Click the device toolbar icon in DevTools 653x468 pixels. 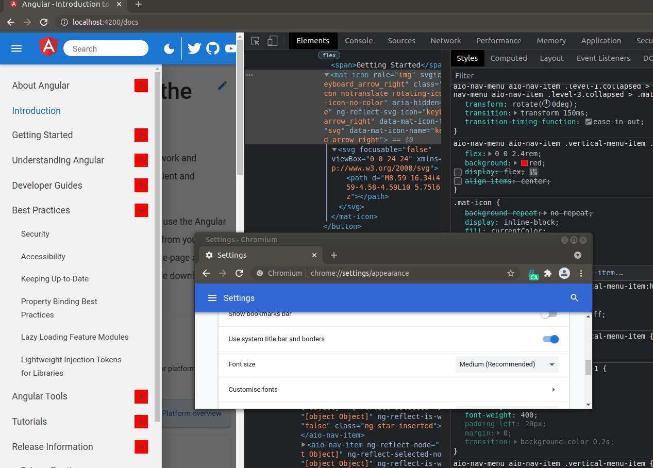[x=272, y=40]
